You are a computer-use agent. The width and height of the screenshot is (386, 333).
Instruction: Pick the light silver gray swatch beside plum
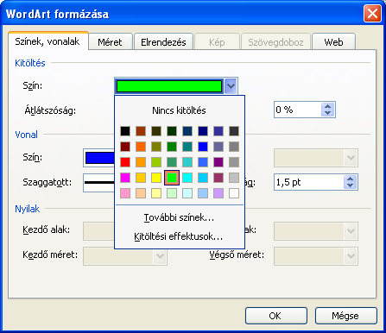tap(234, 178)
